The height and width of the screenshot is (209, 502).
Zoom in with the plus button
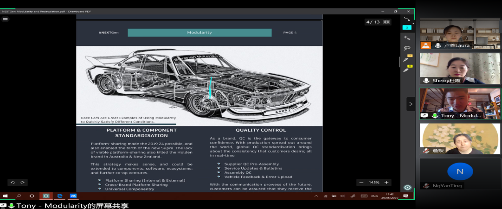pos(386,183)
